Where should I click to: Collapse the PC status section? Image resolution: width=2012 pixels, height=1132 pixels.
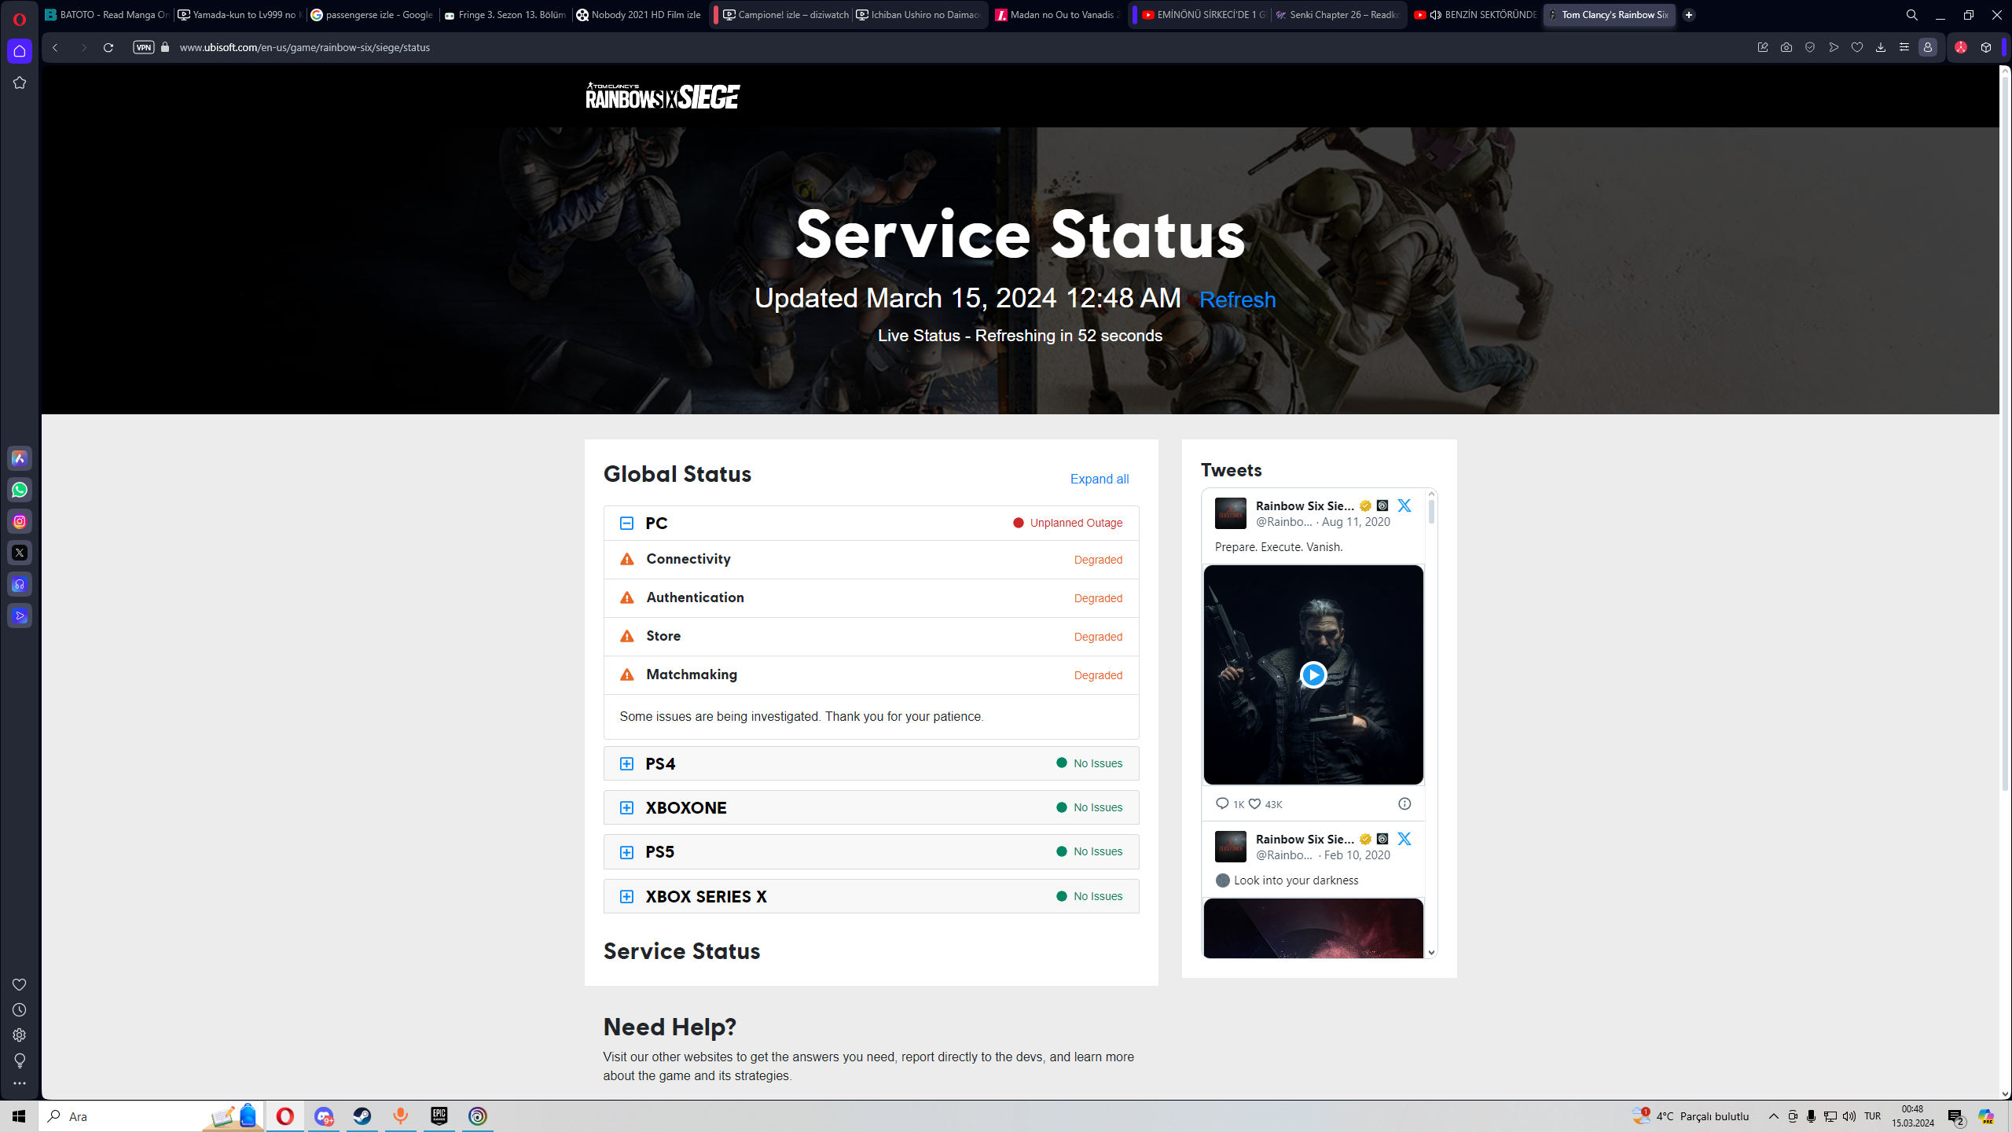626,523
